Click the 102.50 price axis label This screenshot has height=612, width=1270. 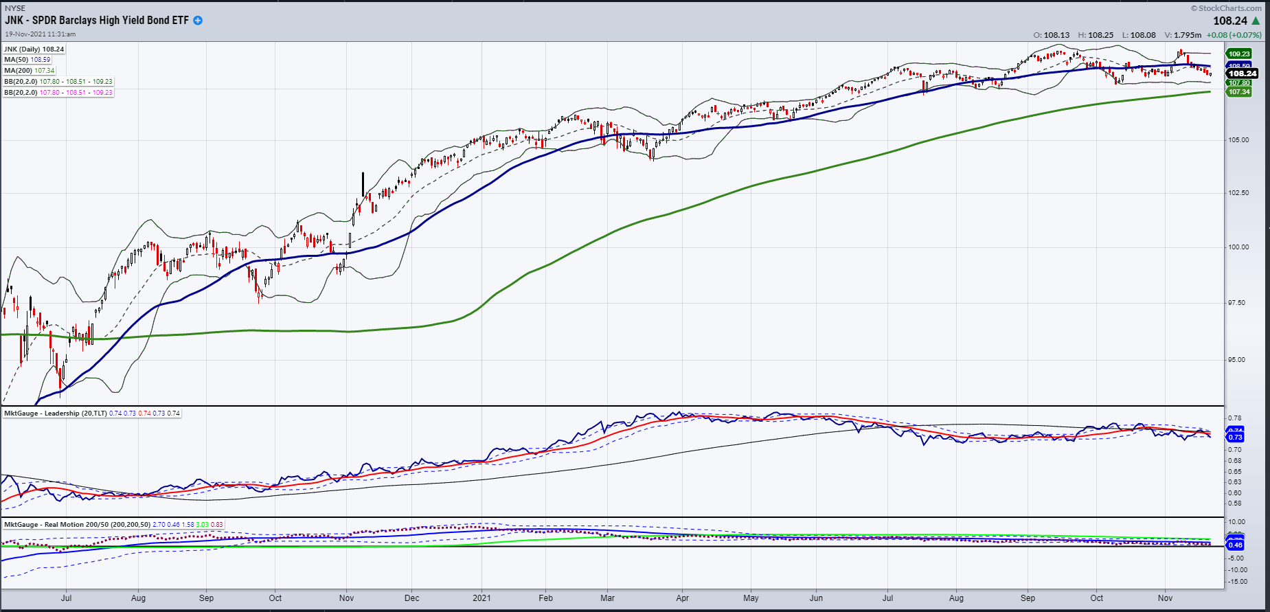point(1239,193)
